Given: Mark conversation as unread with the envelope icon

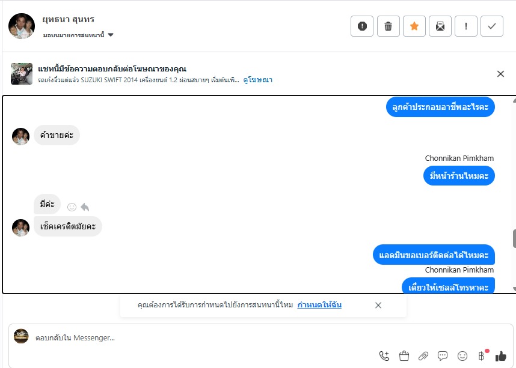Looking at the screenshot, I should click(x=440, y=26).
